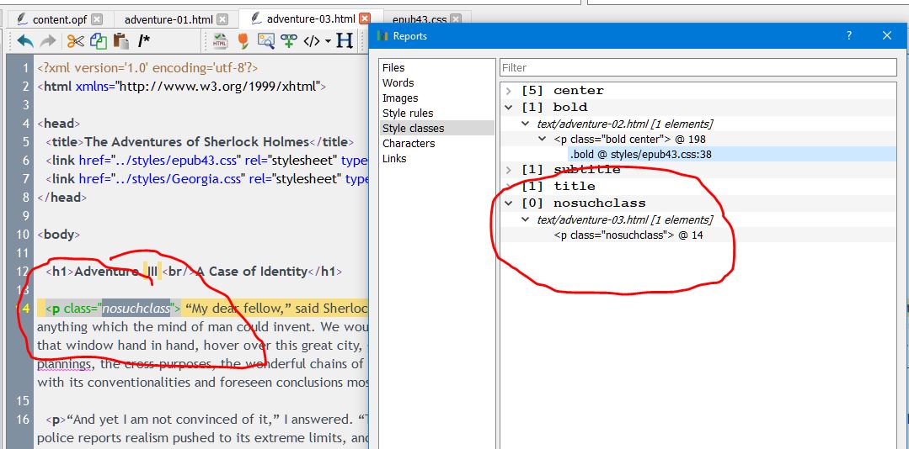The width and height of the screenshot is (909, 449).
Task: Paste from clipboard with the paste icon
Action: point(120,41)
